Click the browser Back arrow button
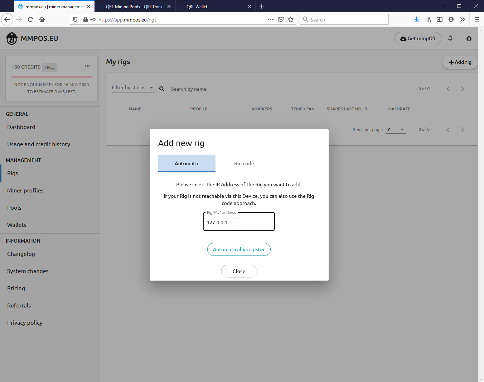This screenshot has height=382, width=484. pyautogui.click(x=7, y=19)
